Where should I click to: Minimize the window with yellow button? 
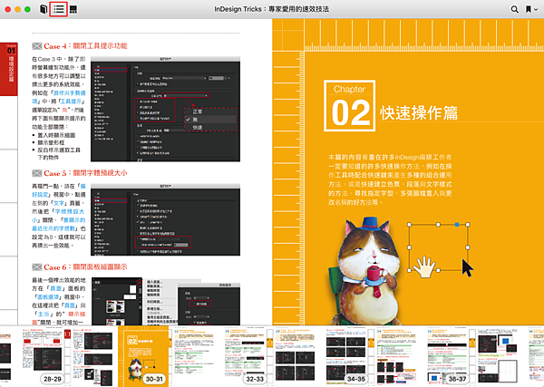[18, 9]
